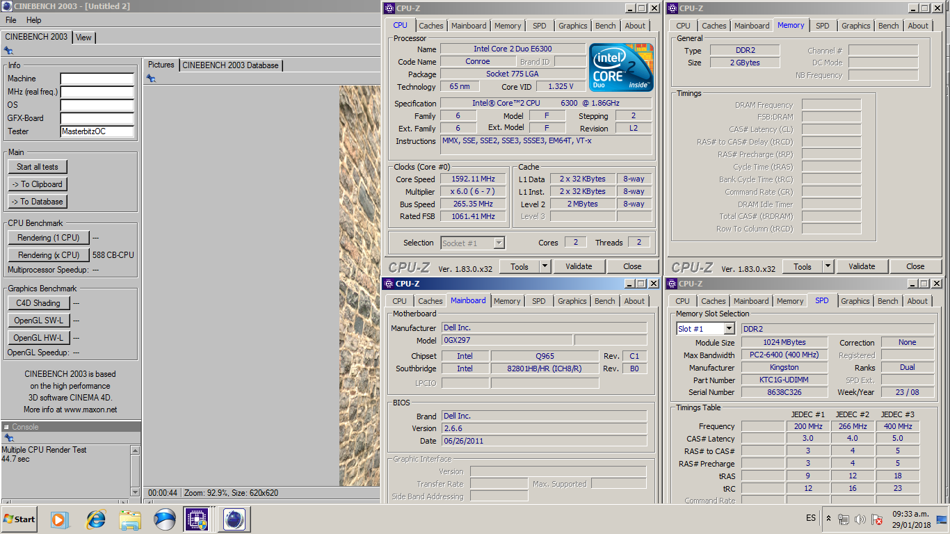Screen dimensions: 950x534
Task: Launch Internet Explorer from taskbar
Action: click(x=95, y=519)
